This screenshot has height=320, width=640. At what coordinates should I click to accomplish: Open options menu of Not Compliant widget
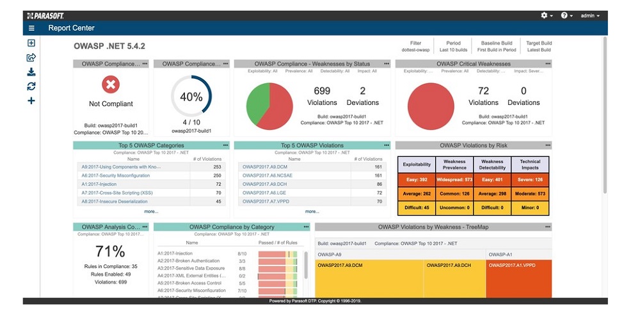tap(145, 63)
